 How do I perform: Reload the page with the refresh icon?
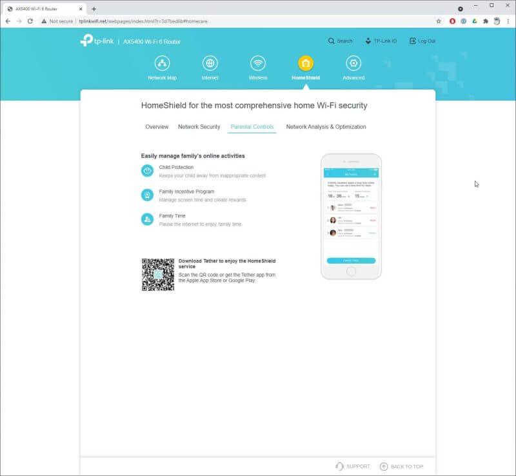[x=30, y=21]
